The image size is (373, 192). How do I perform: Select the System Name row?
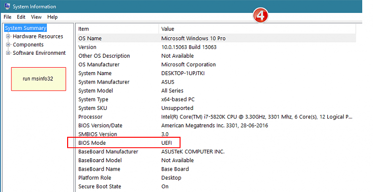click(217, 73)
